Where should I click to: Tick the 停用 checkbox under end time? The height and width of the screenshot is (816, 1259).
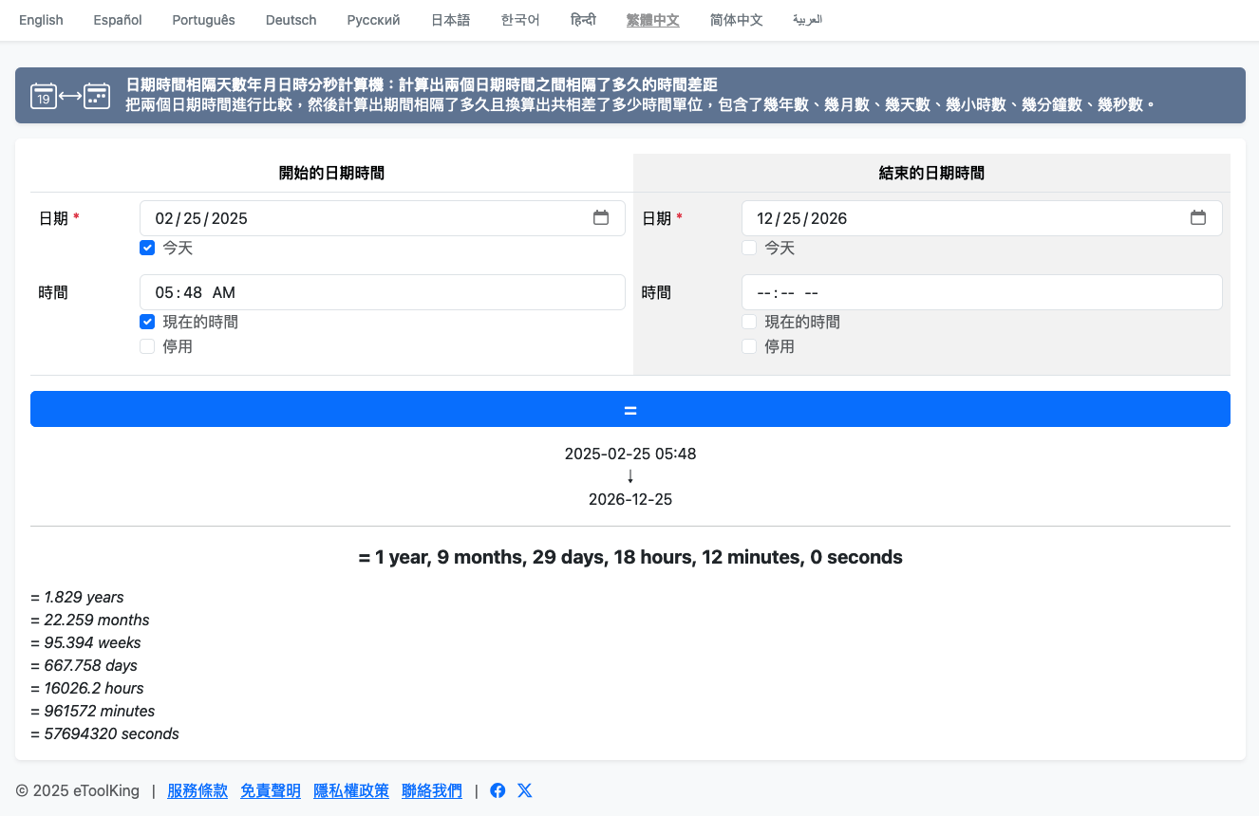point(749,346)
